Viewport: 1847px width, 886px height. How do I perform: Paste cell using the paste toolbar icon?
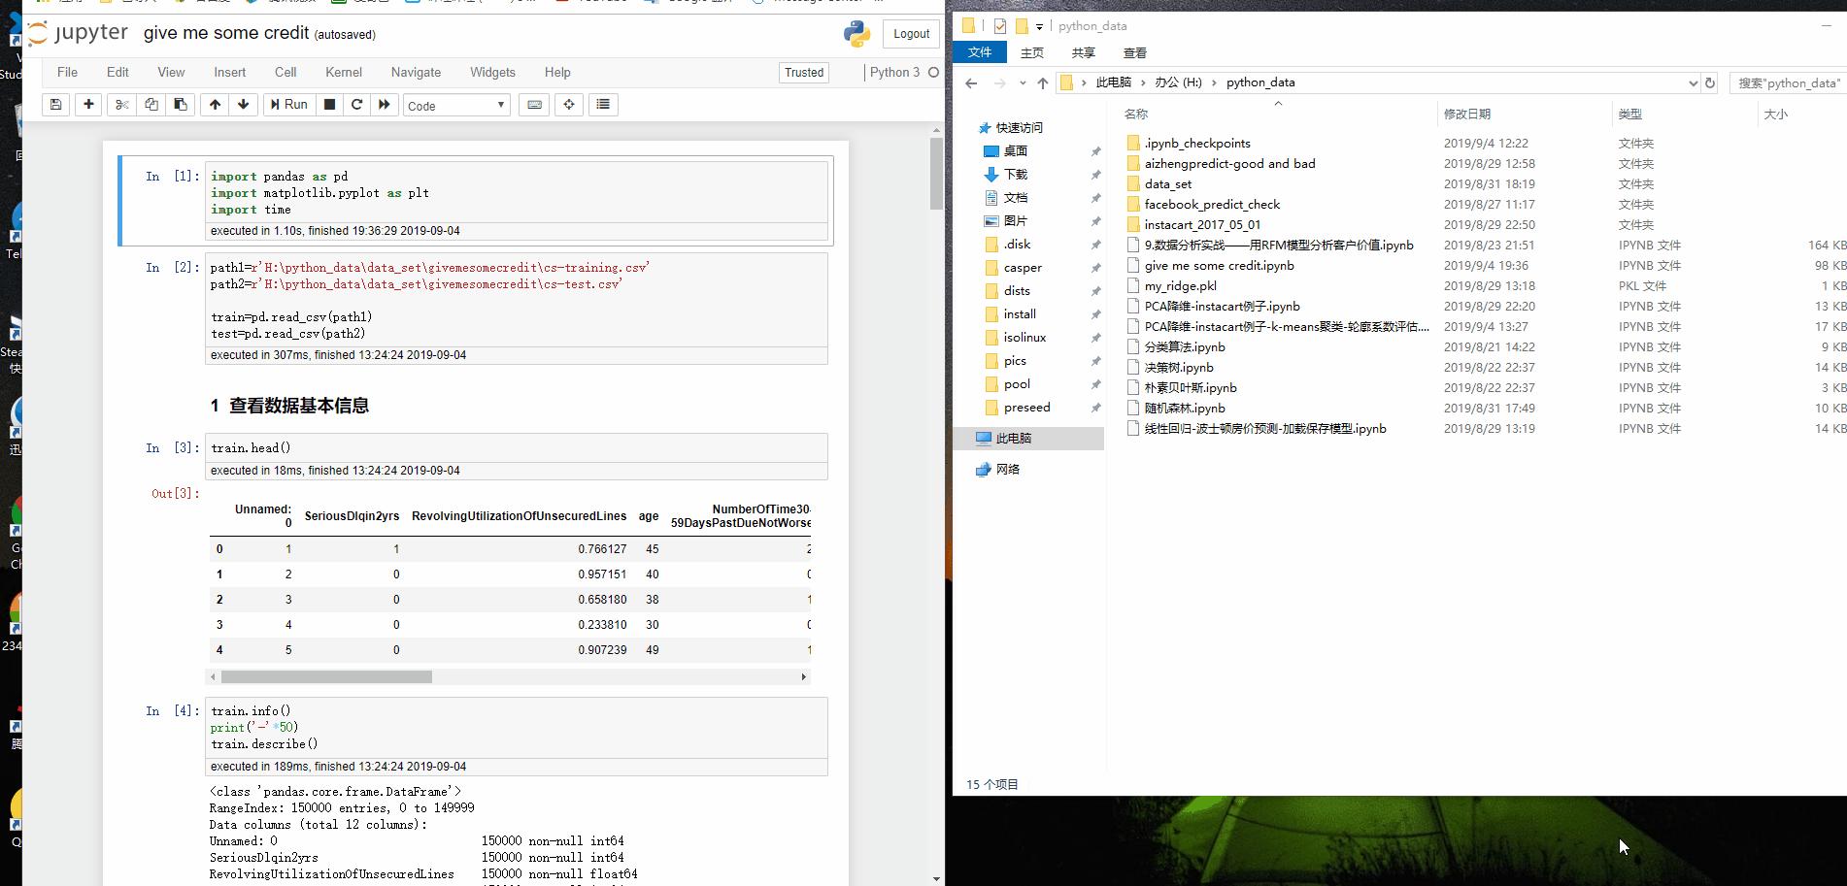pos(181,105)
